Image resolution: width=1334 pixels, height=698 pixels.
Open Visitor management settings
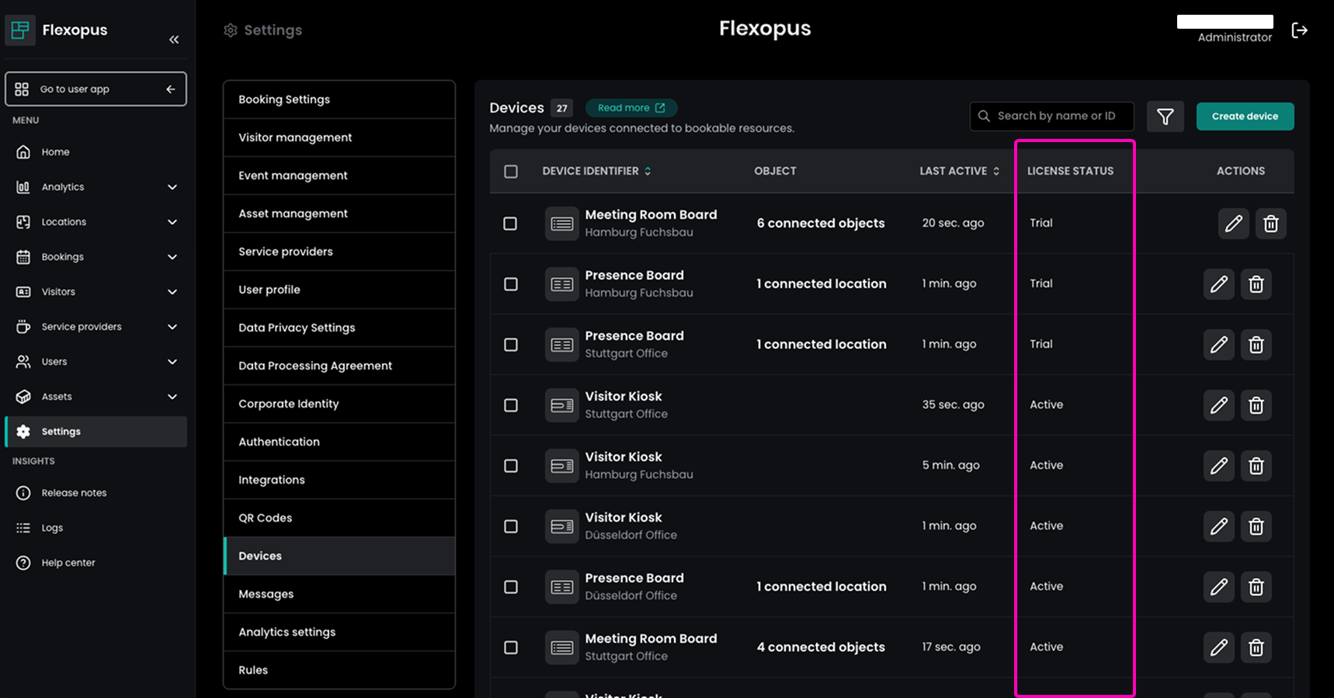(x=339, y=137)
